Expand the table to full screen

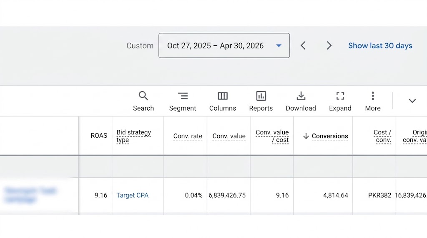(x=340, y=102)
